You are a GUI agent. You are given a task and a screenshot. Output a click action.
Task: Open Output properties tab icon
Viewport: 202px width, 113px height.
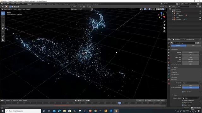169,50
